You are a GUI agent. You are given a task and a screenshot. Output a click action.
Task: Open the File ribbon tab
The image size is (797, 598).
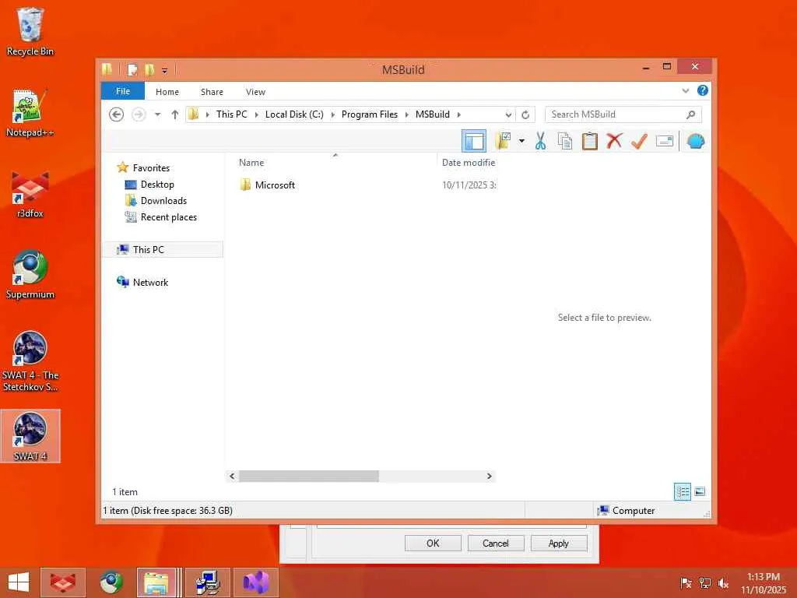coord(123,92)
